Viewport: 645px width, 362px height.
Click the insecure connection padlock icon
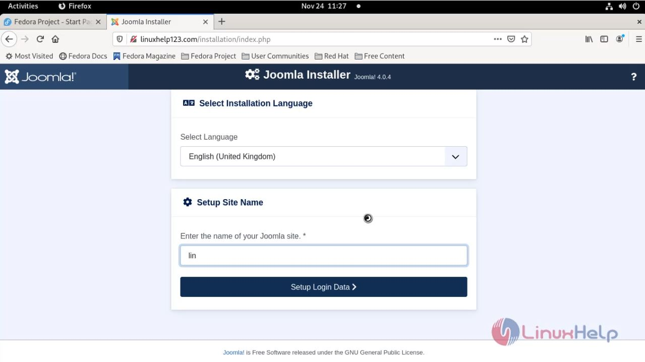134,39
